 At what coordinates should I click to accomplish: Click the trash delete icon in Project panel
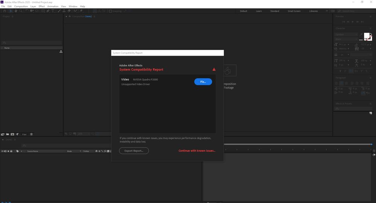point(31,134)
